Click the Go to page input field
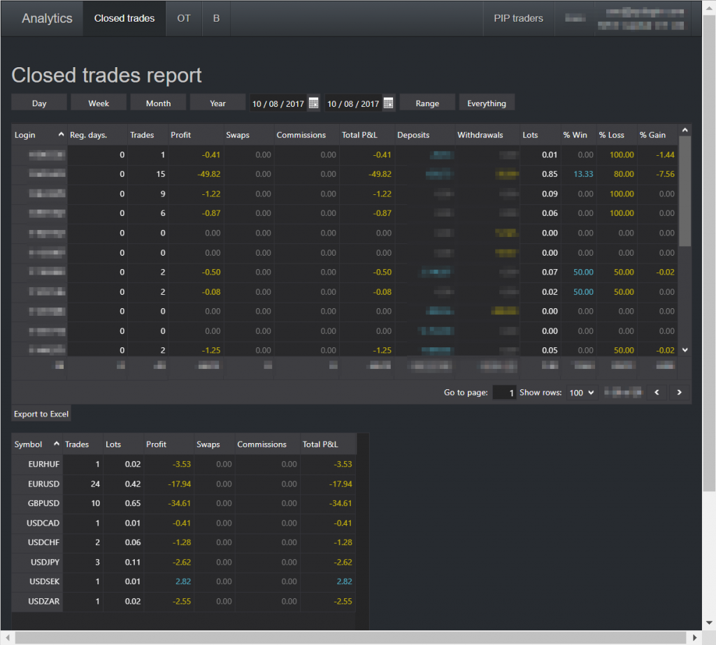This screenshot has height=645, width=716. [x=504, y=392]
